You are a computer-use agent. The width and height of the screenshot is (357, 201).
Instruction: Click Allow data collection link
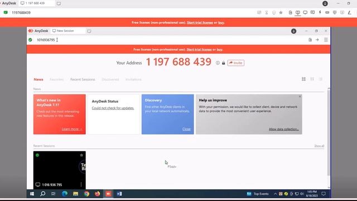(284, 129)
